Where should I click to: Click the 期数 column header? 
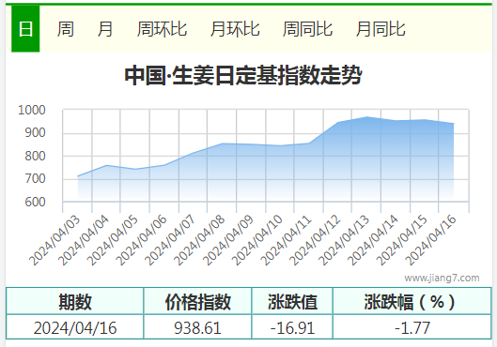click(x=75, y=302)
